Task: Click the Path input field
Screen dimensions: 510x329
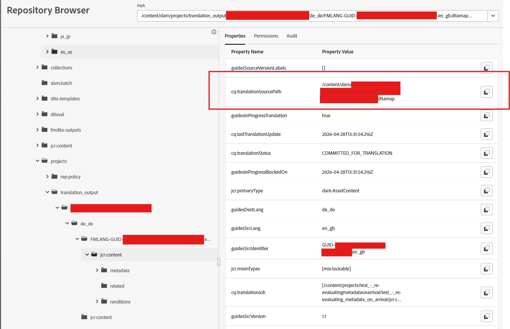Action: [x=184, y=16]
